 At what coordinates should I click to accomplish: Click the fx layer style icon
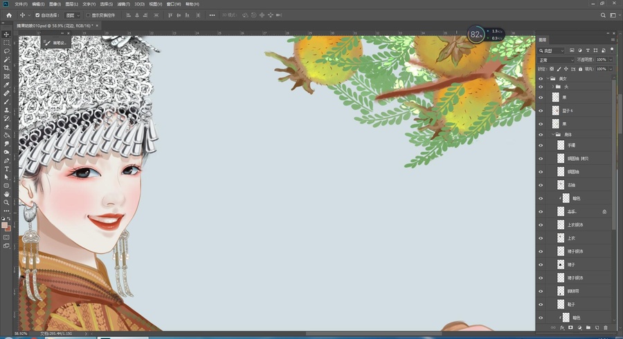click(562, 327)
